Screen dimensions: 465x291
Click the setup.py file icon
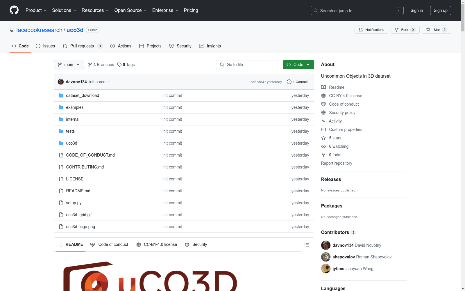coord(61,203)
